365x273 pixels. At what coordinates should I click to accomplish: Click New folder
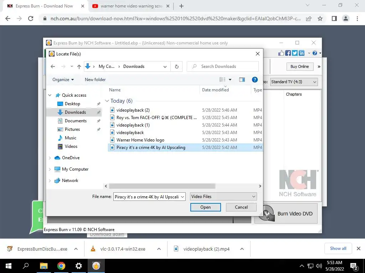(x=95, y=80)
